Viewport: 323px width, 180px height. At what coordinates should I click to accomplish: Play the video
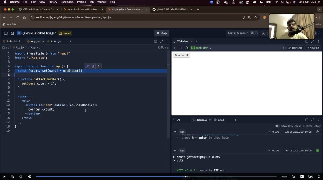point(4,176)
